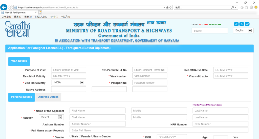Click the Relation row First Name field

[97, 117]
